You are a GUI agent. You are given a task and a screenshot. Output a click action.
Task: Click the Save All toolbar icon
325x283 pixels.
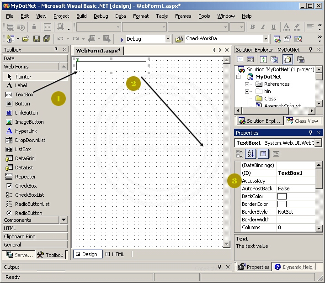pyautogui.click(x=47, y=39)
